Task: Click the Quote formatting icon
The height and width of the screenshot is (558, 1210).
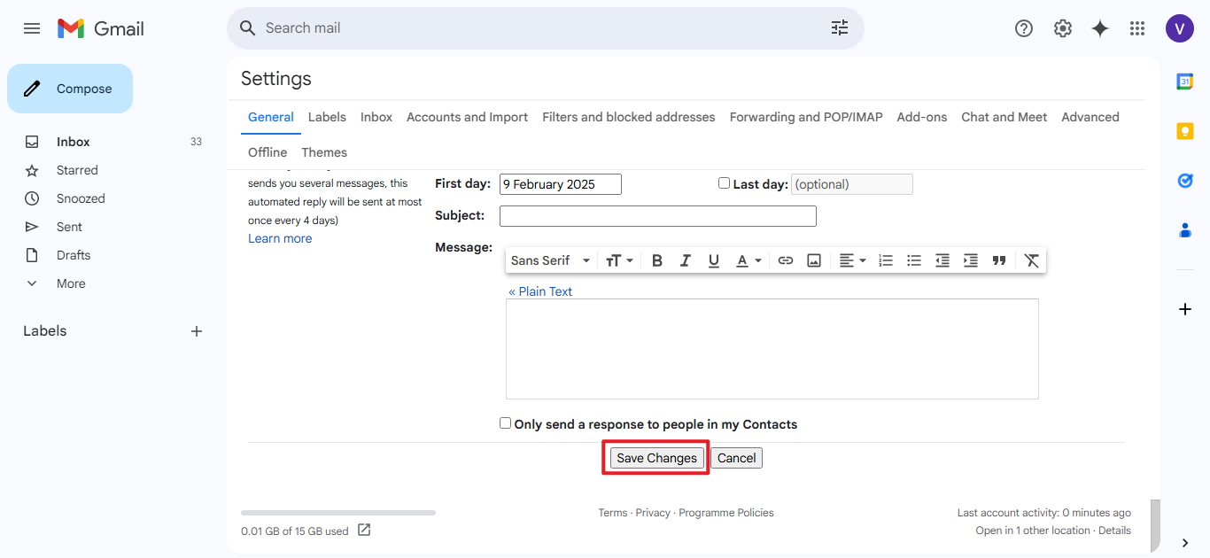Action: point(998,260)
